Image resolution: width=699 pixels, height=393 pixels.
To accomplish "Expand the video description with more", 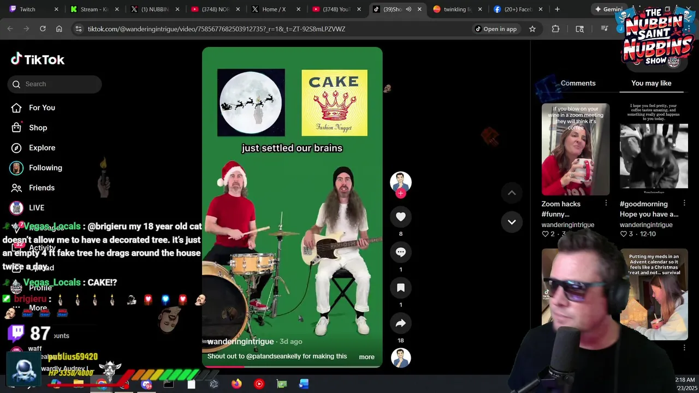I will click(366, 357).
